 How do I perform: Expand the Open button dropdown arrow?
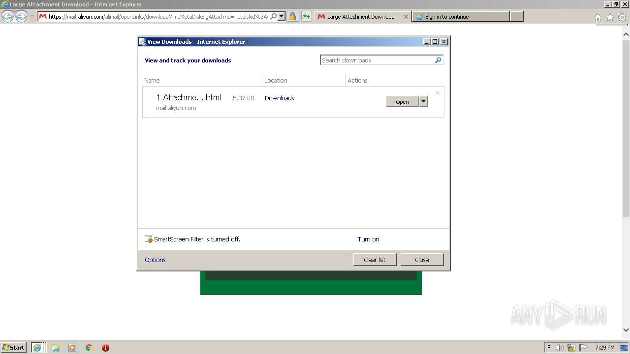pos(423,102)
